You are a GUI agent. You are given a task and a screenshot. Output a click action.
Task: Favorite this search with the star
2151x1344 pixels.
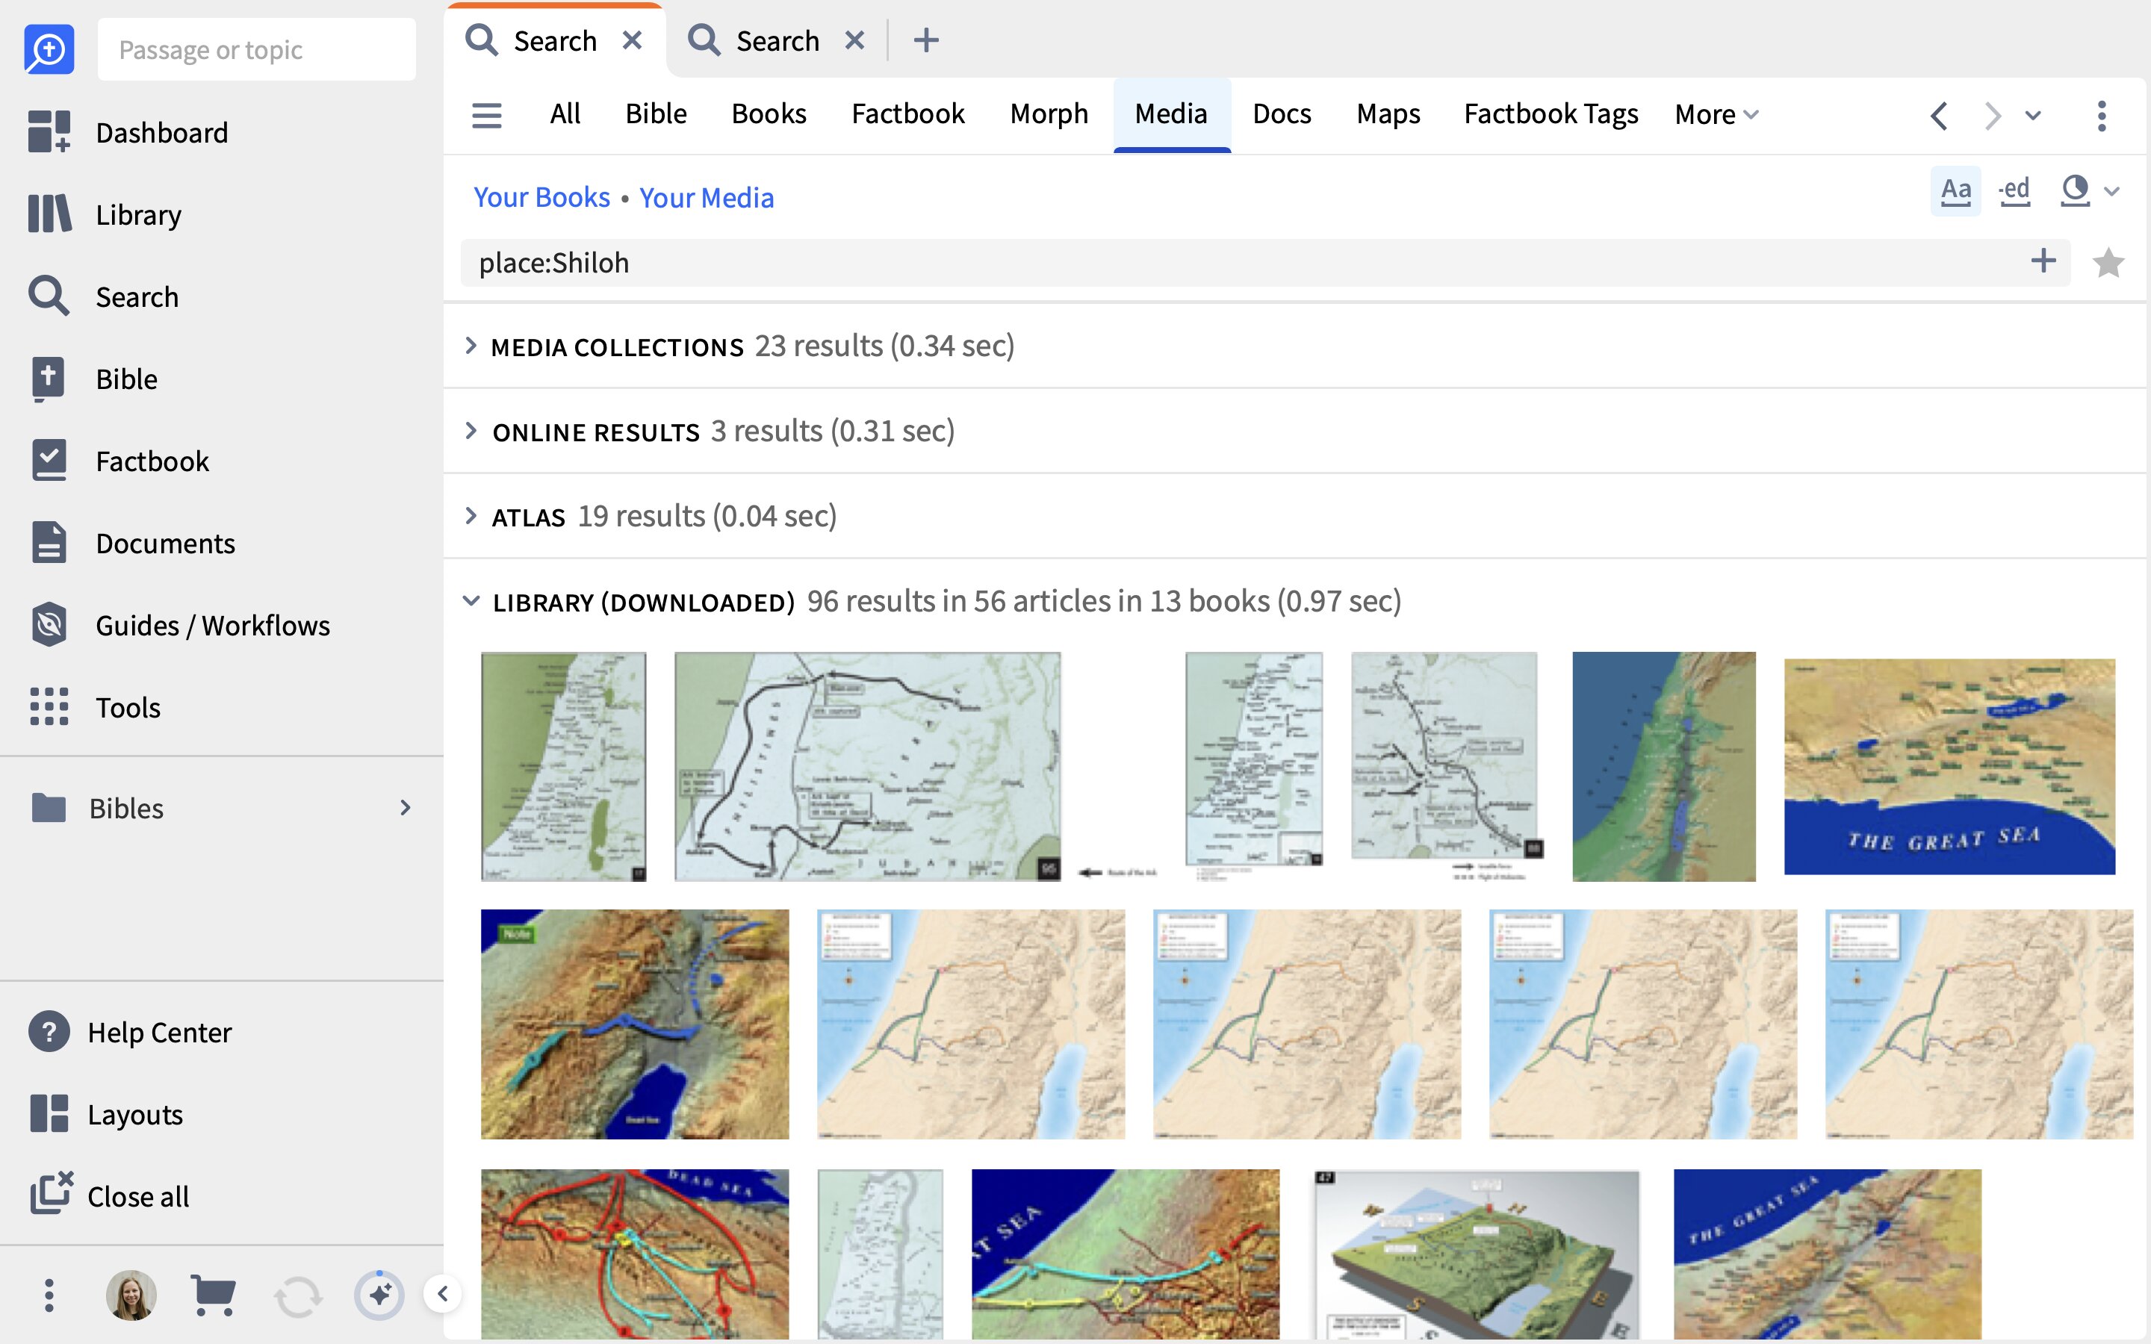pos(2108,263)
